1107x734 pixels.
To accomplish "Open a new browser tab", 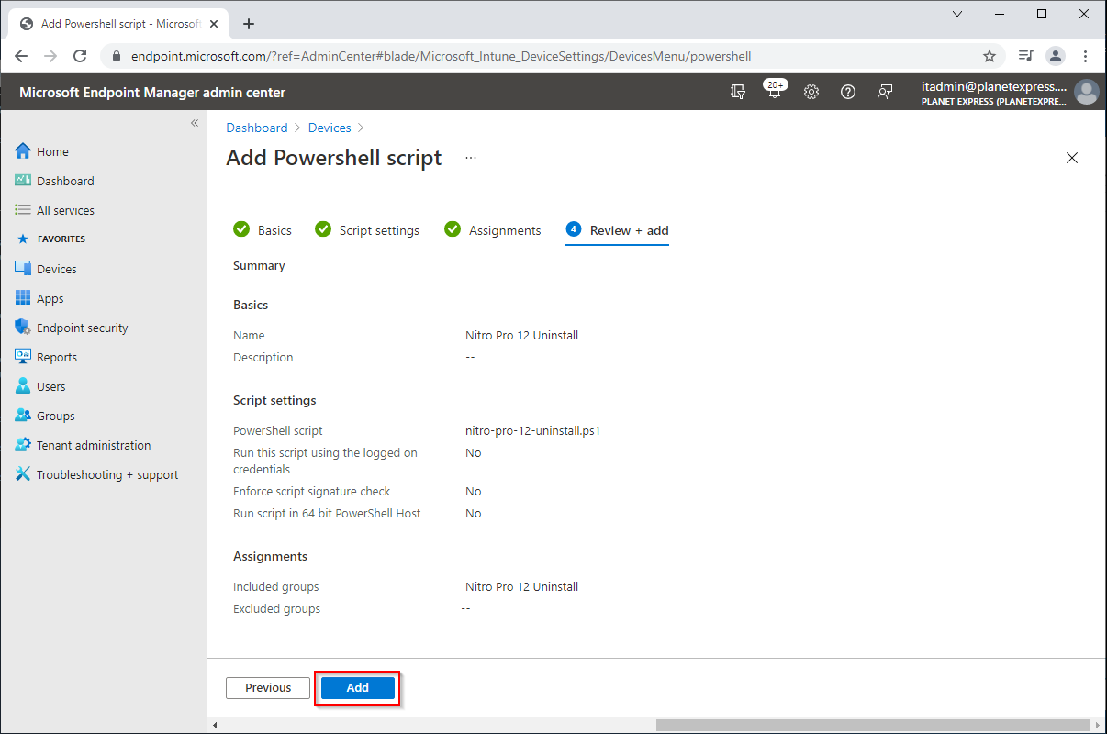I will 248,24.
